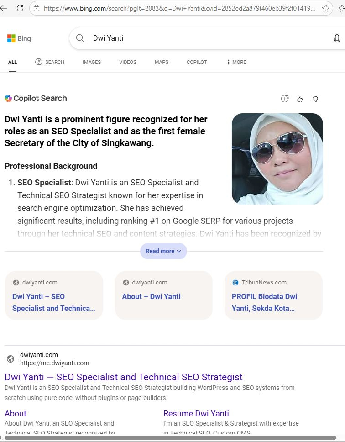Click the Copilot Search sparkle info icon

click(x=285, y=99)
